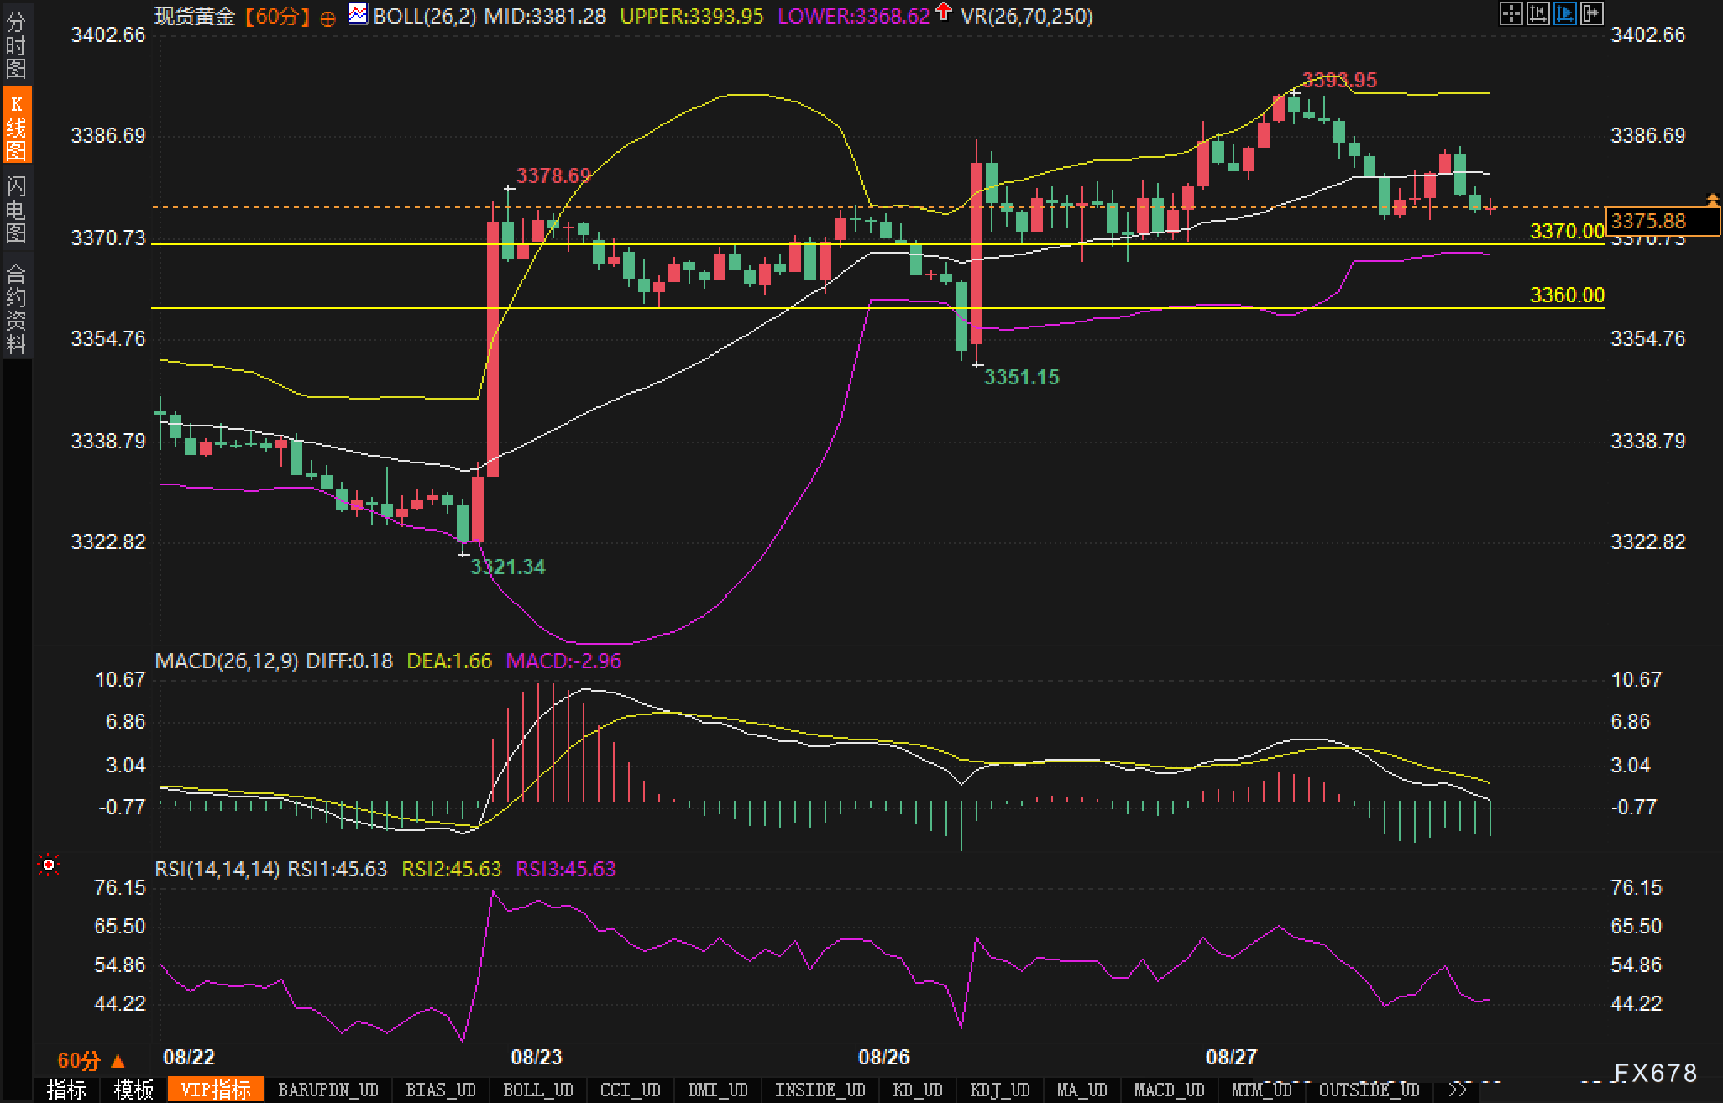Click the 3370.00 yellow horizontal price line label
Image resolution: width=1723 pixels, height=1103 pixels.
tap(1567, 231)
